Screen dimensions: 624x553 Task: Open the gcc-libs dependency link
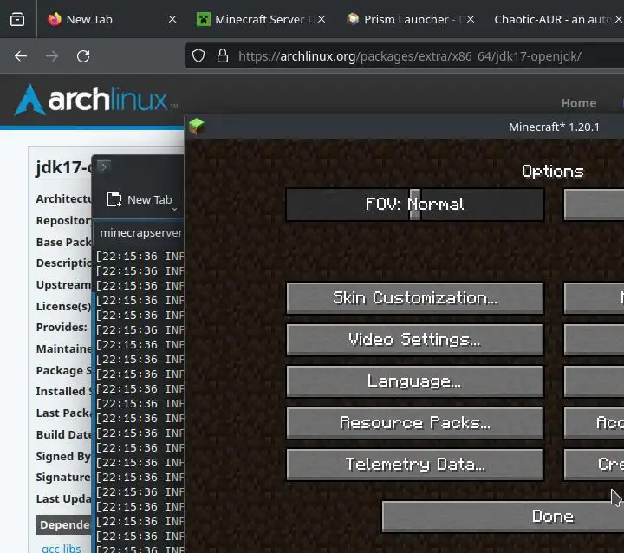click(62, 548)
